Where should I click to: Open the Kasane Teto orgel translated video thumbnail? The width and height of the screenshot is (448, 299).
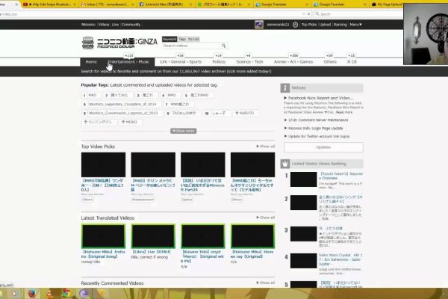coord(203,236)
